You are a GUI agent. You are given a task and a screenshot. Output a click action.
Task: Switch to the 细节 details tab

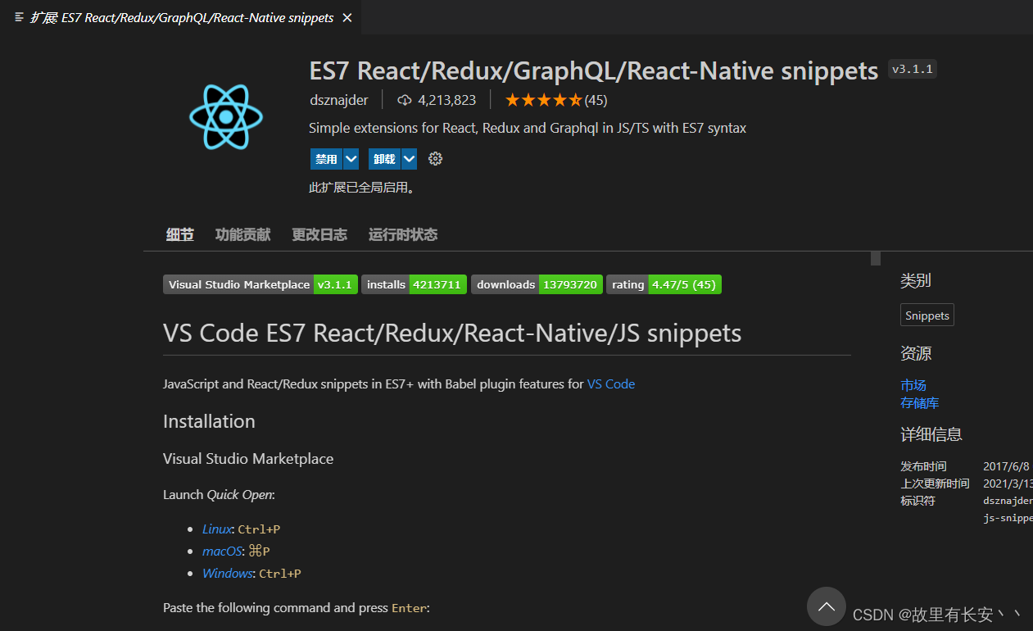(180, 234)
